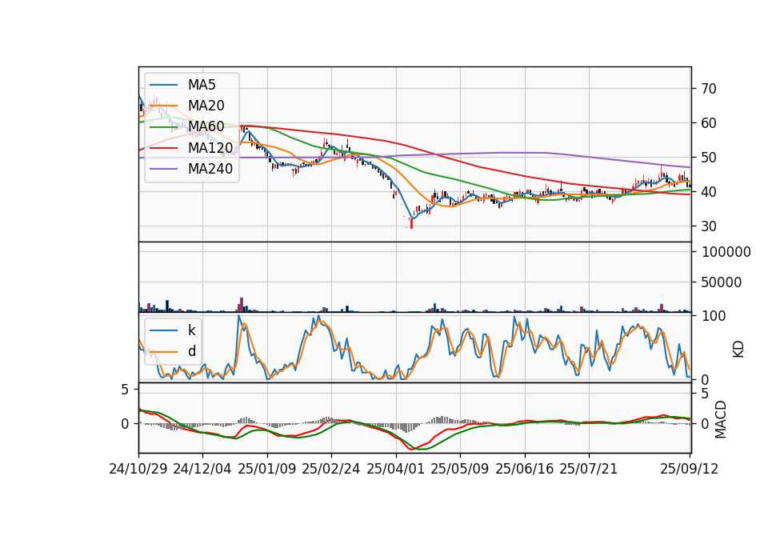The width and height of the screenshot is (768, 552).
Task: Click the volume axis value 50000
Action: click(722, 282)
